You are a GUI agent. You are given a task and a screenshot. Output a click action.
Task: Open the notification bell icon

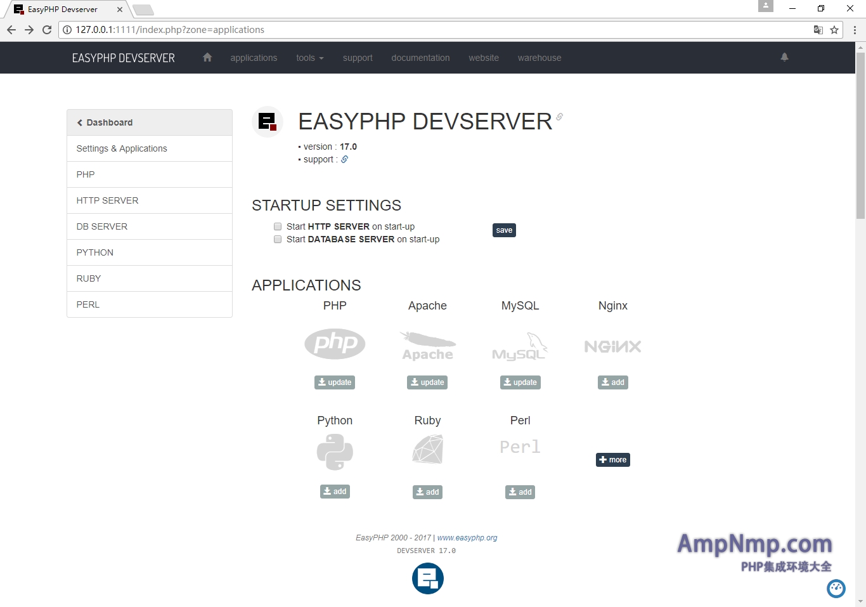[x=784, y=57]
